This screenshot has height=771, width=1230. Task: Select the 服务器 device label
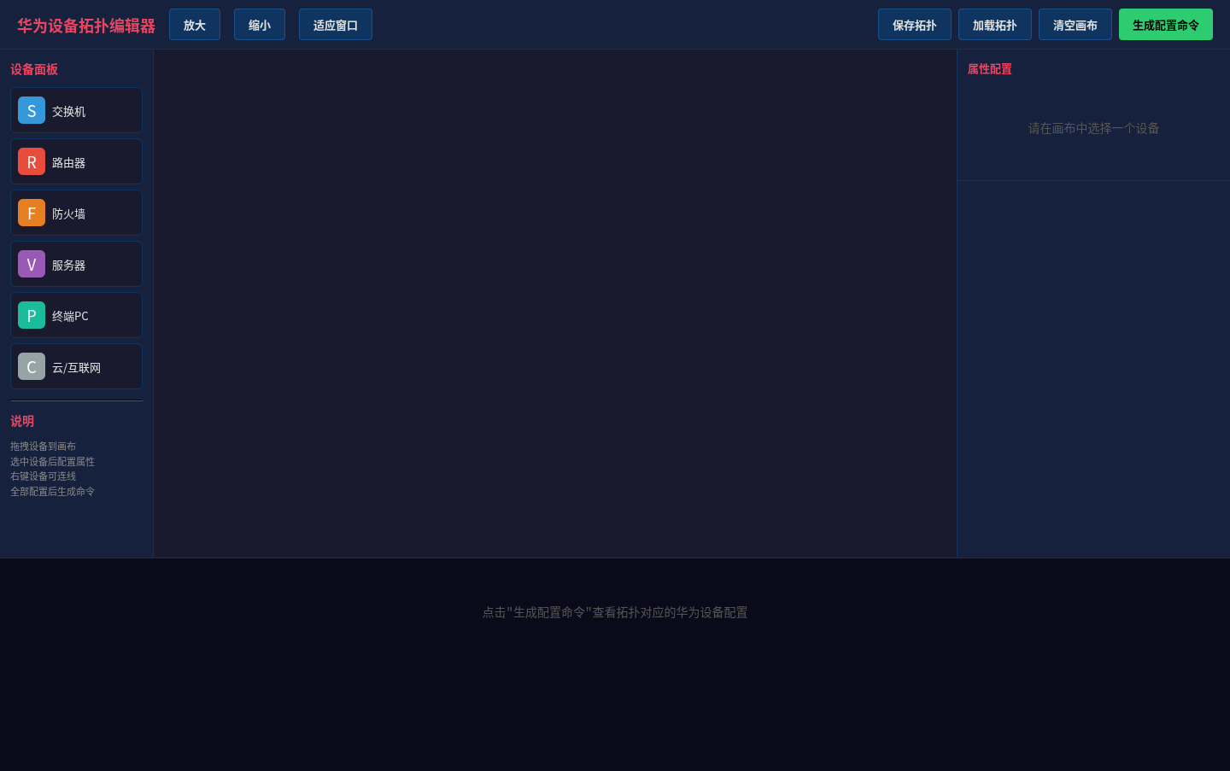point(68,265)
